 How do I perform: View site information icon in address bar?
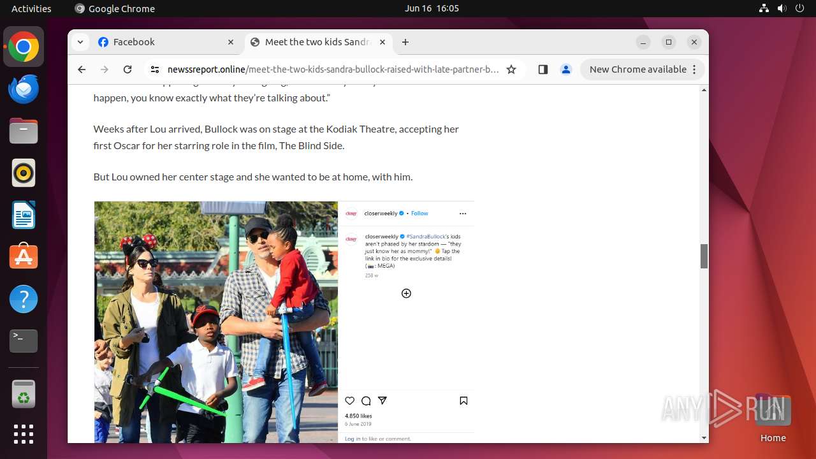click(x=154, y=69)
